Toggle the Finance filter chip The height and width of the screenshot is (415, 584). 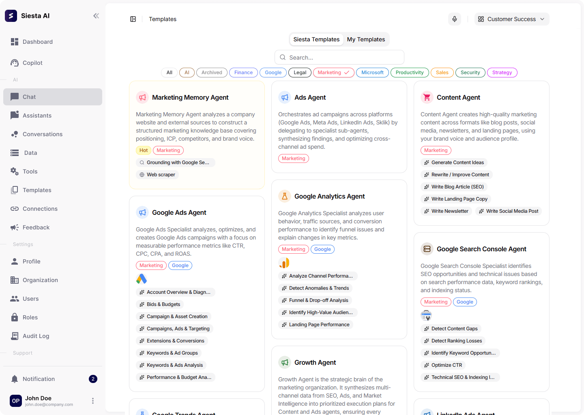pos(243,73)
